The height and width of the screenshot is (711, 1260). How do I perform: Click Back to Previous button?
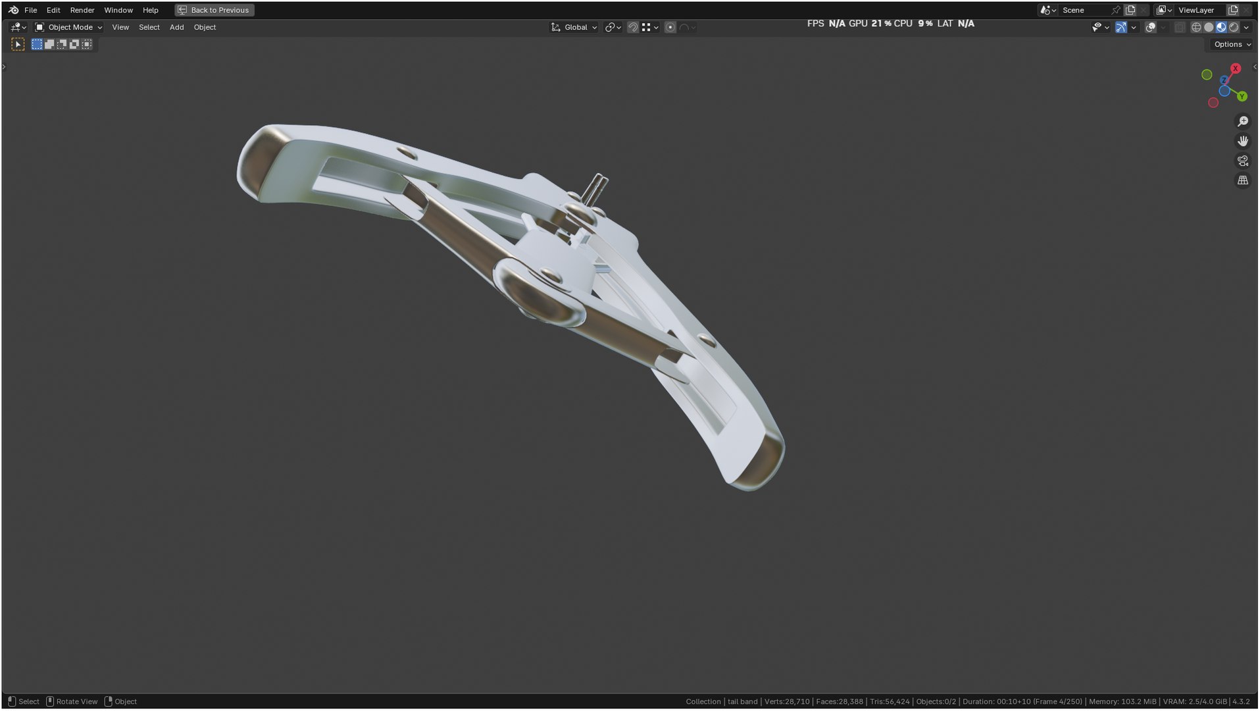tap(214, 10)
